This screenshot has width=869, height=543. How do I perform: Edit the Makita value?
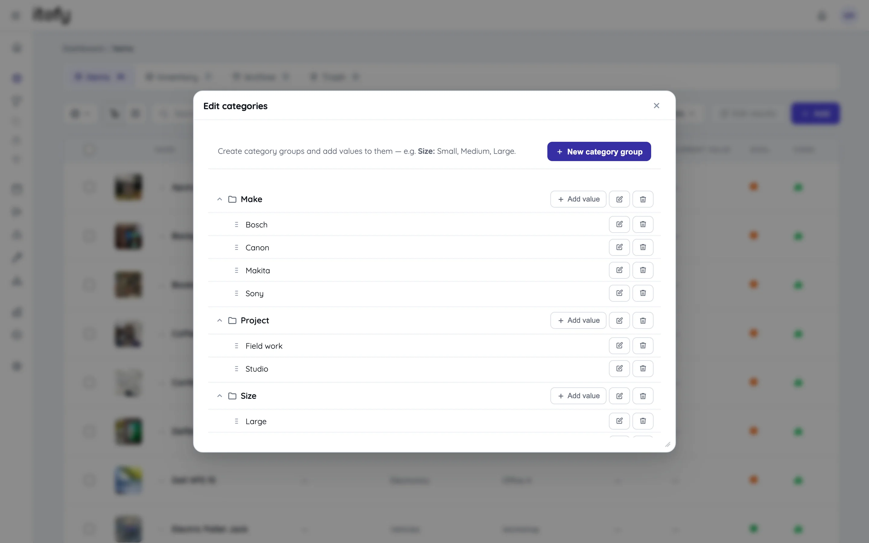click(x=619, y=270)
